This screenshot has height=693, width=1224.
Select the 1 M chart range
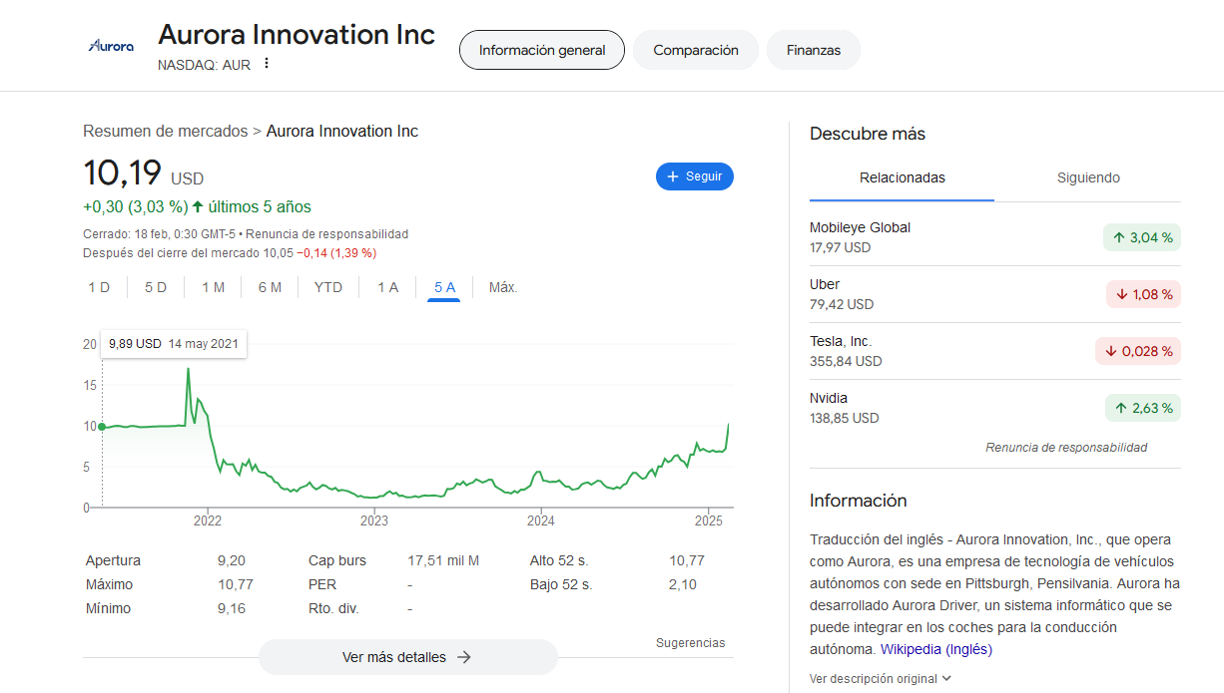click(x=213, y=287)
